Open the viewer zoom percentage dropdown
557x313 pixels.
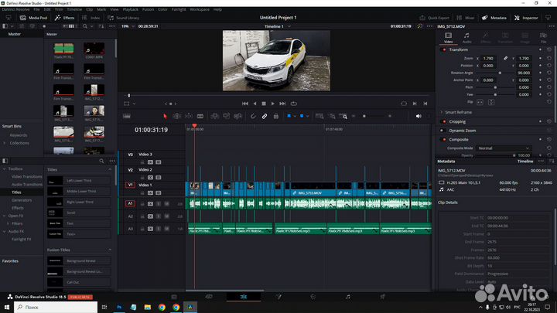[127, 26]
